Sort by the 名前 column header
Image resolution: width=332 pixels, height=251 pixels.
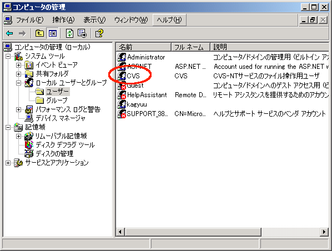(x=144, y=47)
